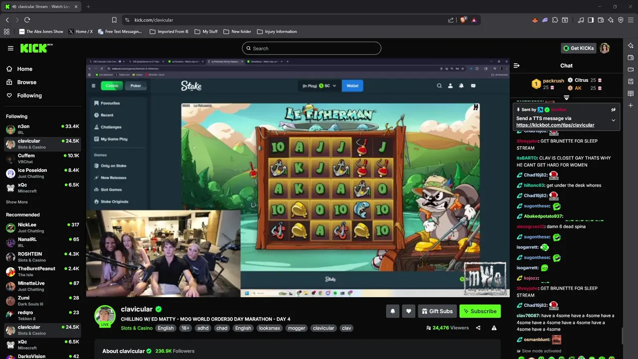Open browser apps grid icon
This screenshot has height=359, width=638.
(x=6, y=31)
